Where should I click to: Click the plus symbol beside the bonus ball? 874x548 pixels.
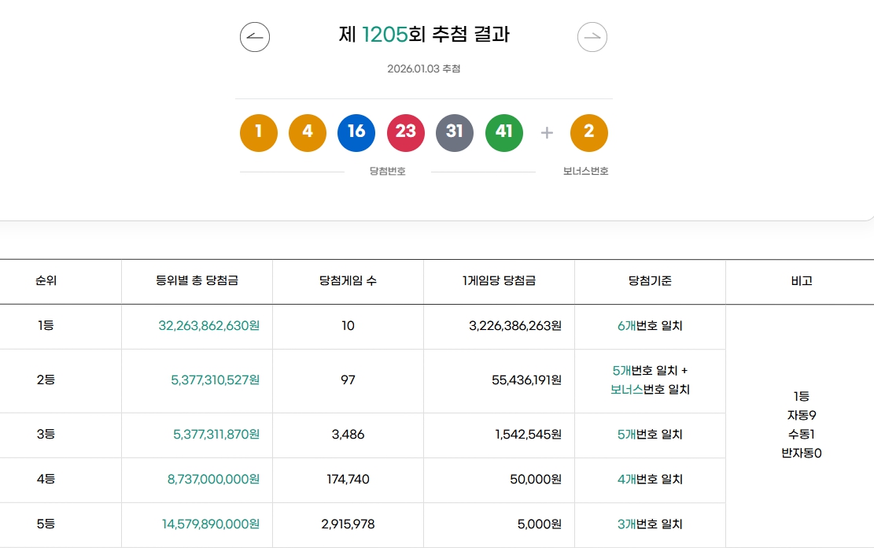point(547,132)
